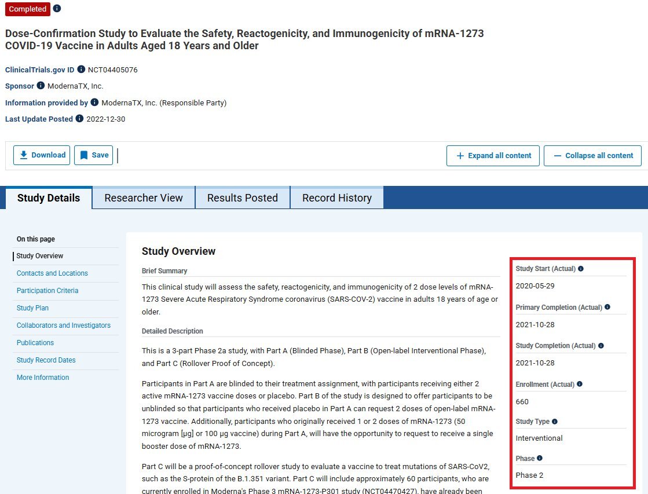Click info icon next to Study Type
The width and height of the screenshot is (648, 494).
tap(555, 422)
